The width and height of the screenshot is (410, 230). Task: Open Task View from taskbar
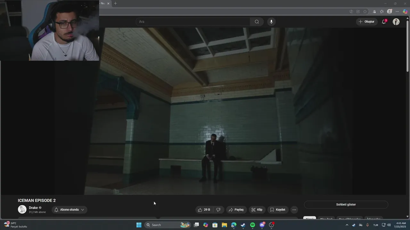(196, 225)
